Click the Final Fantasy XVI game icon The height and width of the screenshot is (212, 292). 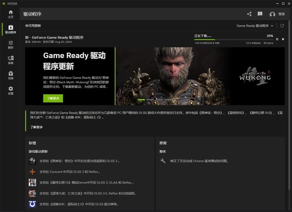pos(32,182)
